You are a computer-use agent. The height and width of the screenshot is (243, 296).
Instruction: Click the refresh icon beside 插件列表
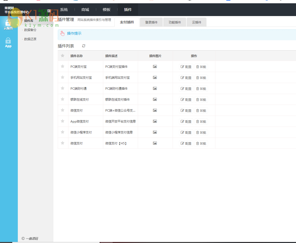(x=84, y=46)
